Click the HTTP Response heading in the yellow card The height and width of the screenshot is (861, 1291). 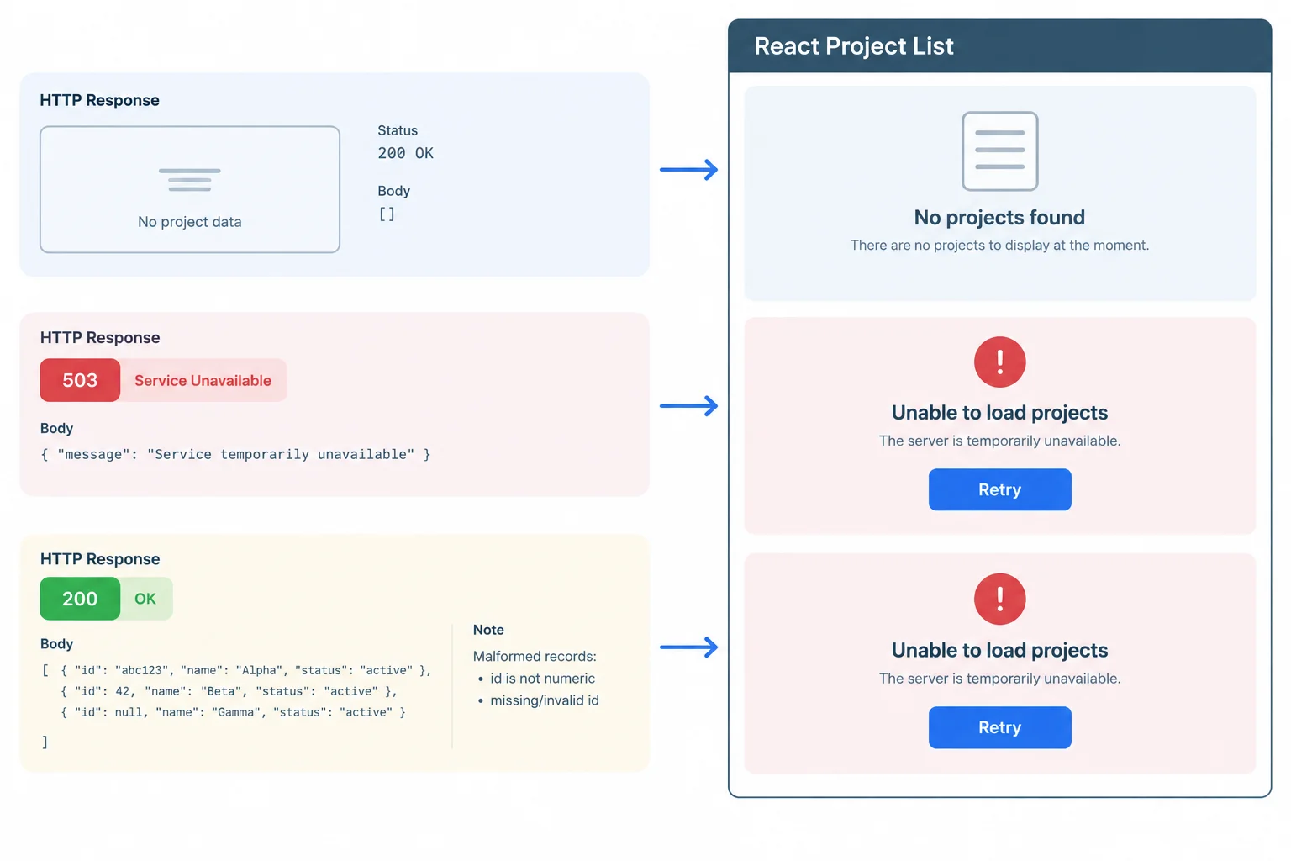click(x=100, y=559)
